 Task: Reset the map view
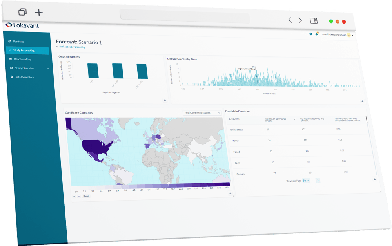coord(86,196)
